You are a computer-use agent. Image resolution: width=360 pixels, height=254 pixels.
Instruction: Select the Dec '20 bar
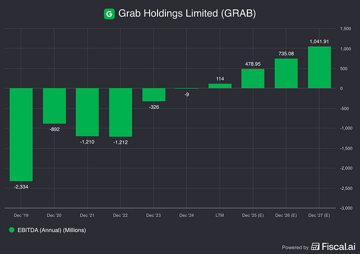click(54, 106)
